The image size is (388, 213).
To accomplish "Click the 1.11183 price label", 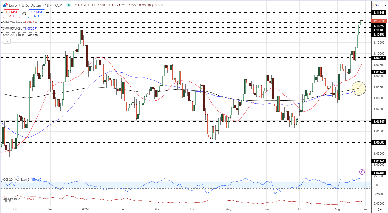I will [379, 30].
